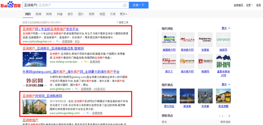Screen dimensions: 263x125
Task: Open the Sydney Opera House 澳大利亚 photo
Action: point(169,96)
